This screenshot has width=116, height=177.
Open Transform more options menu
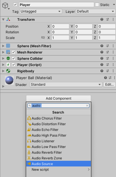113,19
